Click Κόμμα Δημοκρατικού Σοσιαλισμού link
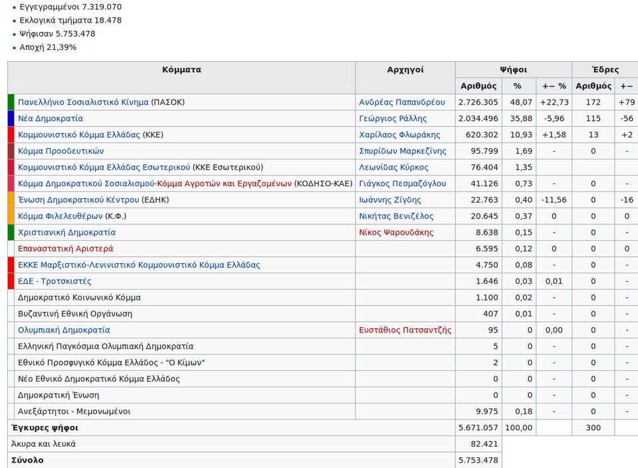Screen dimensions: 638x468 pos(86,183)
